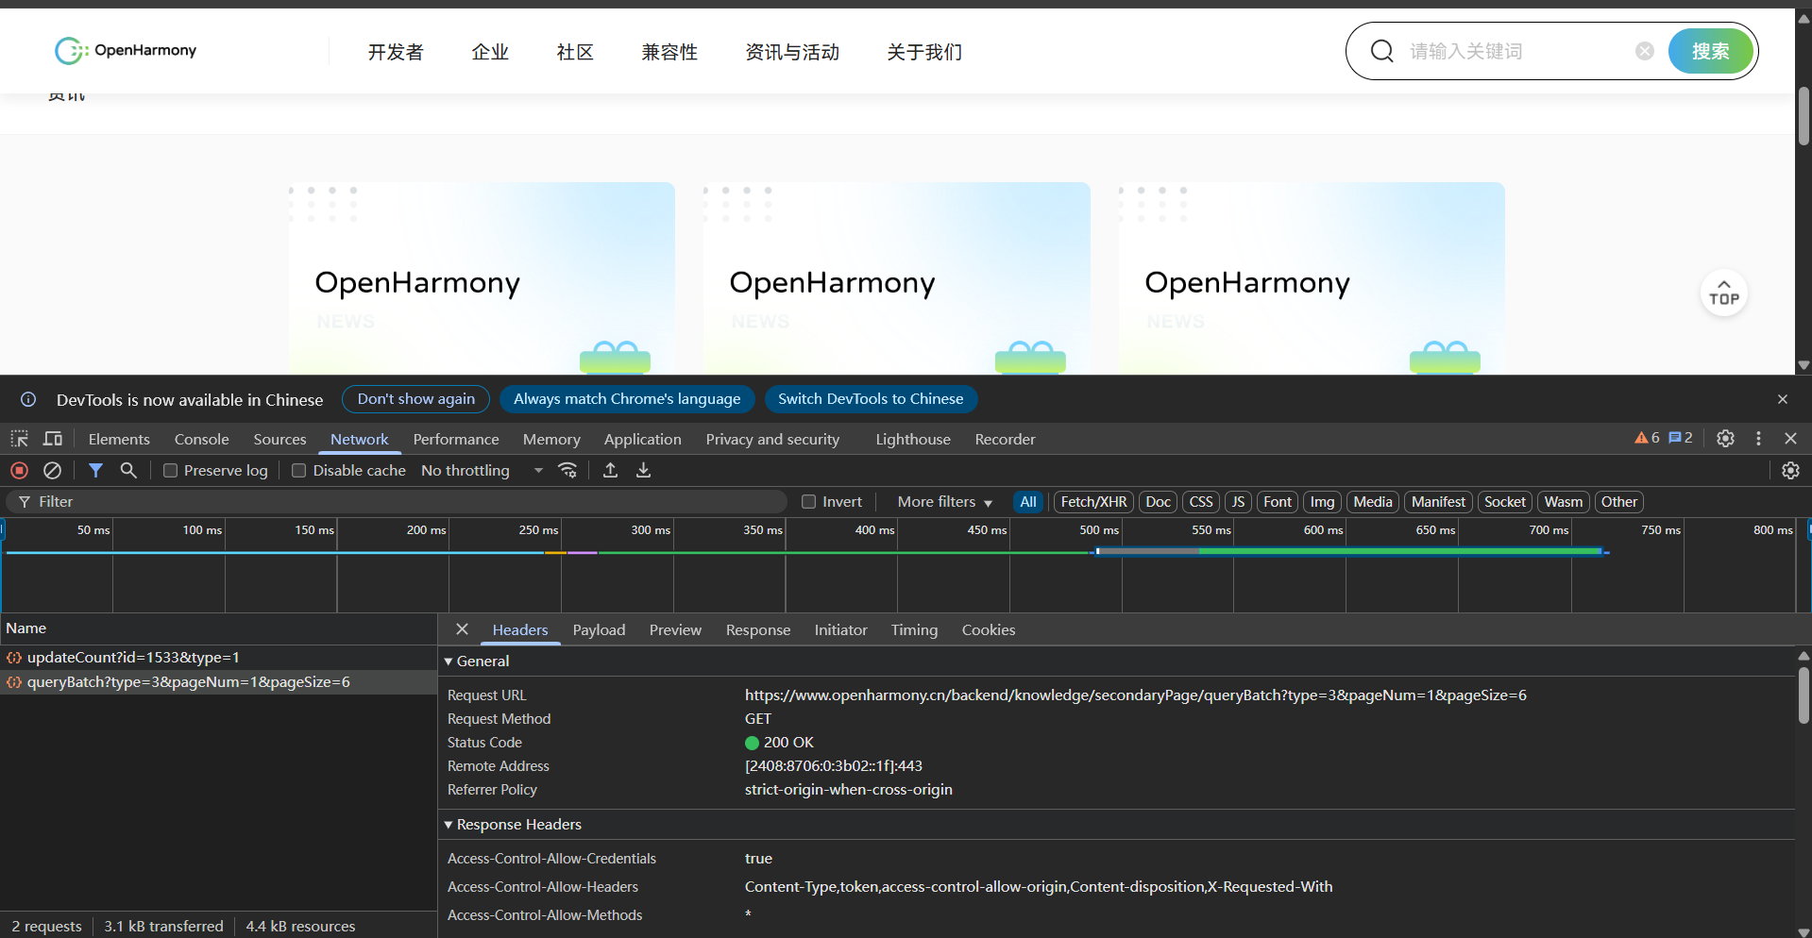Collapse the Response Headers section
Screen dimensions: 1812x938
coord(449,825)
